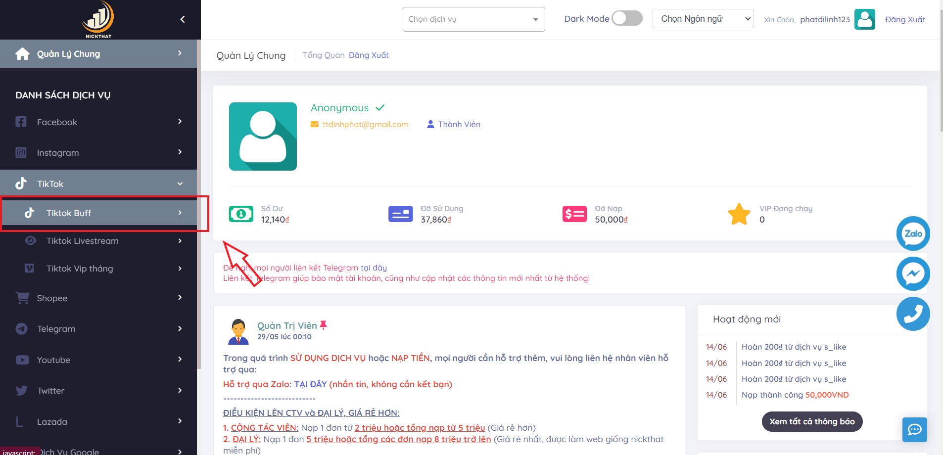Click the Youtube play icon in sidebar
943x455 pixels.
22,360
